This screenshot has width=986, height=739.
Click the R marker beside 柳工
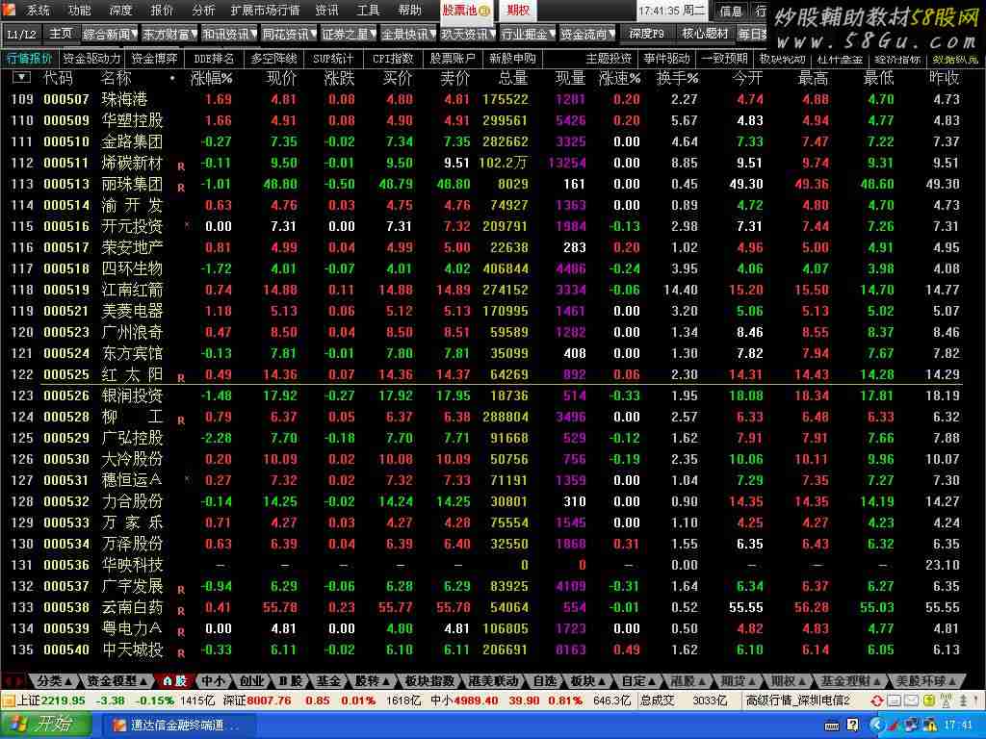tap(181, 420)
